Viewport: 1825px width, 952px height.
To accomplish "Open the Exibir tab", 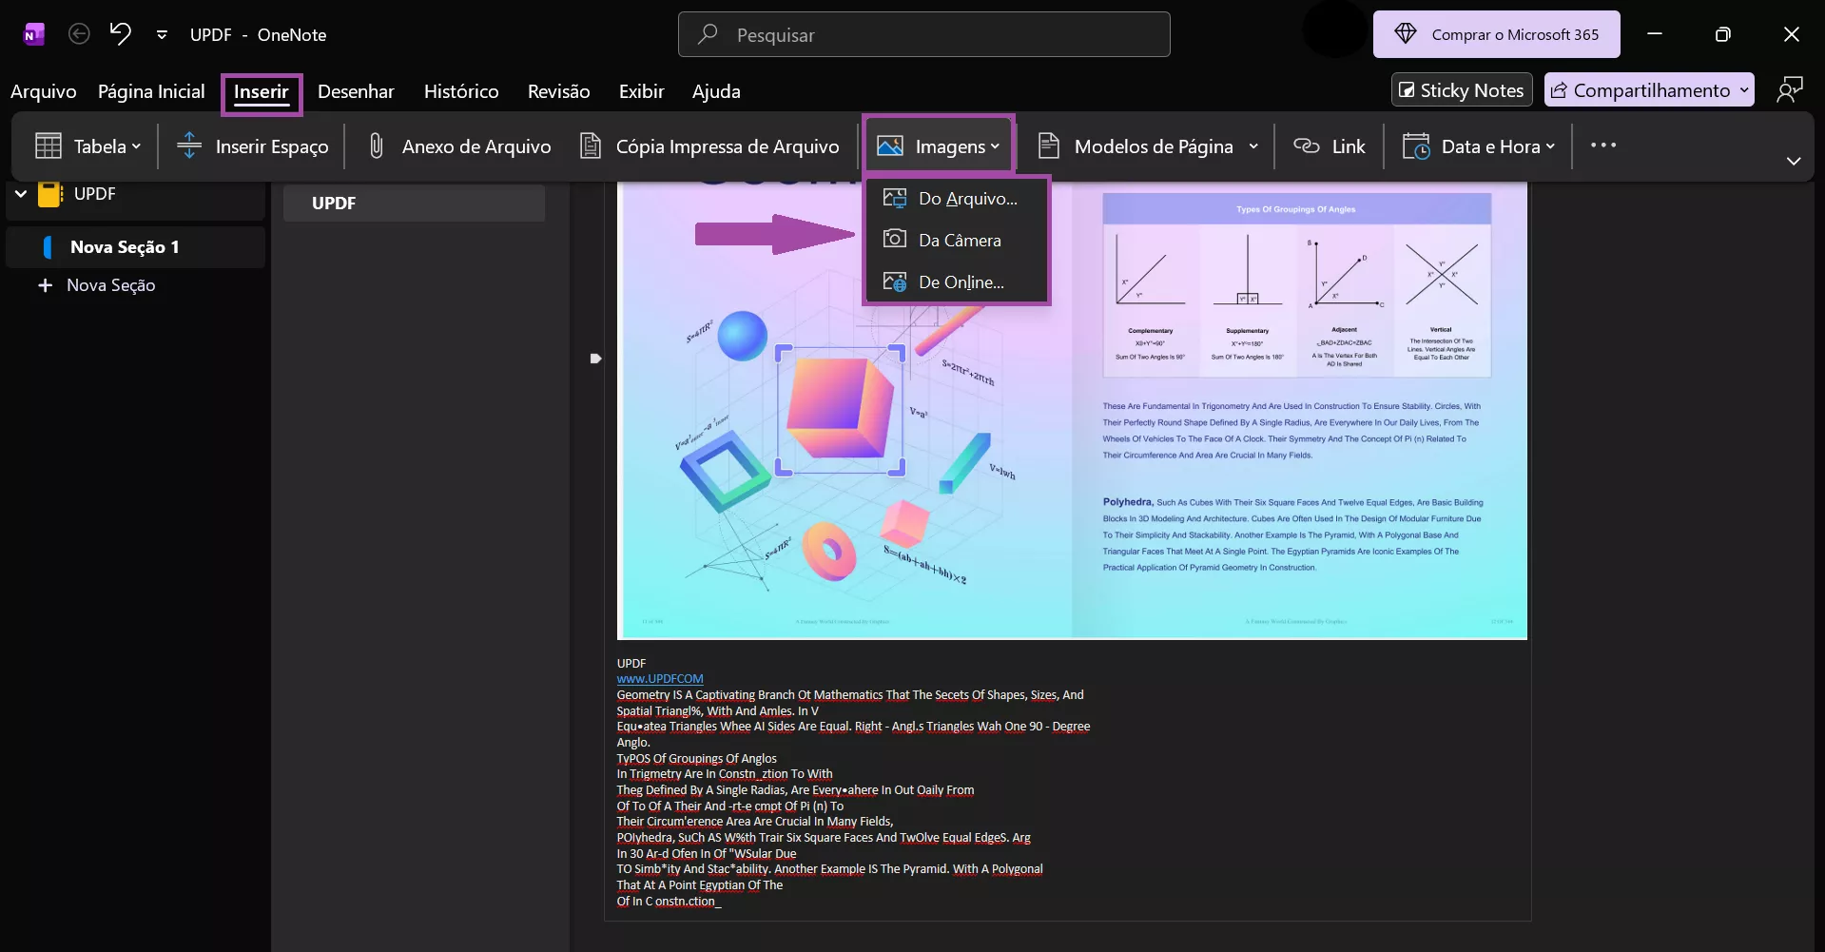I will (x=641, y=91).
